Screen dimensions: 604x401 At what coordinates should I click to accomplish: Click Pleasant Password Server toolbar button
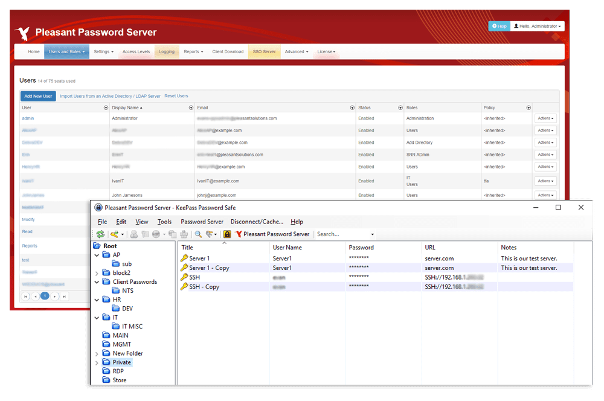pyautogui.click(x=272, y=234)
